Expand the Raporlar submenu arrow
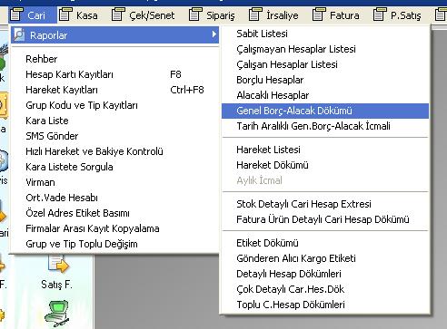This screenshot has height=329, width=447. pyautogui.click(x=214, y=34)
